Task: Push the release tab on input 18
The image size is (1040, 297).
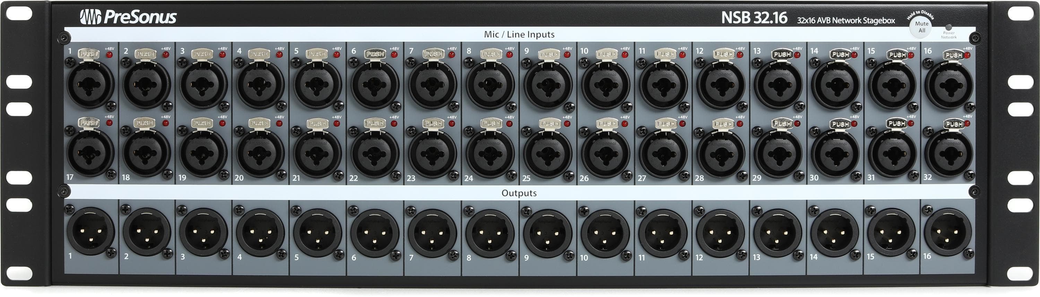Action: click(145, 123)
